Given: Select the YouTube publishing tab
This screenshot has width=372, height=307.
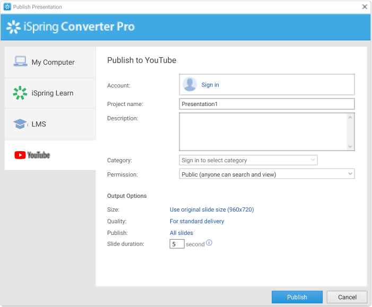Looking at the screenshot, I should pyautogui.click(x=50, y=155).
